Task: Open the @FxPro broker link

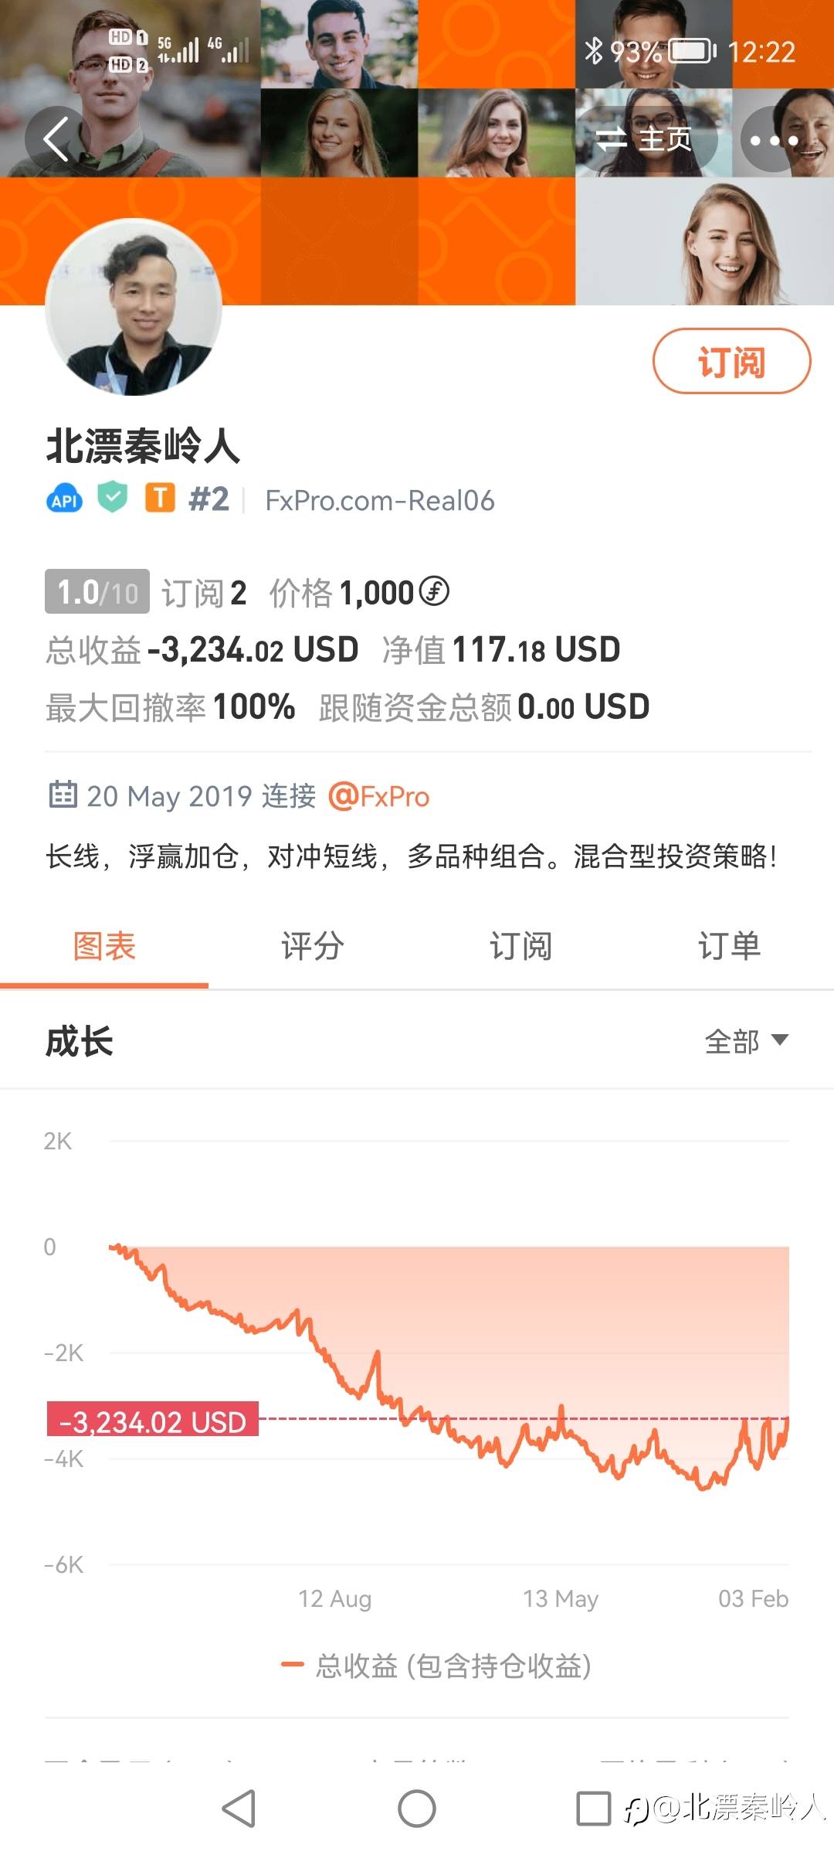Action: pos(379,796)
